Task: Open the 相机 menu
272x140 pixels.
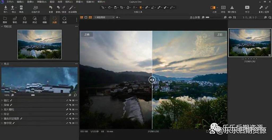Action: pos(69,2)
